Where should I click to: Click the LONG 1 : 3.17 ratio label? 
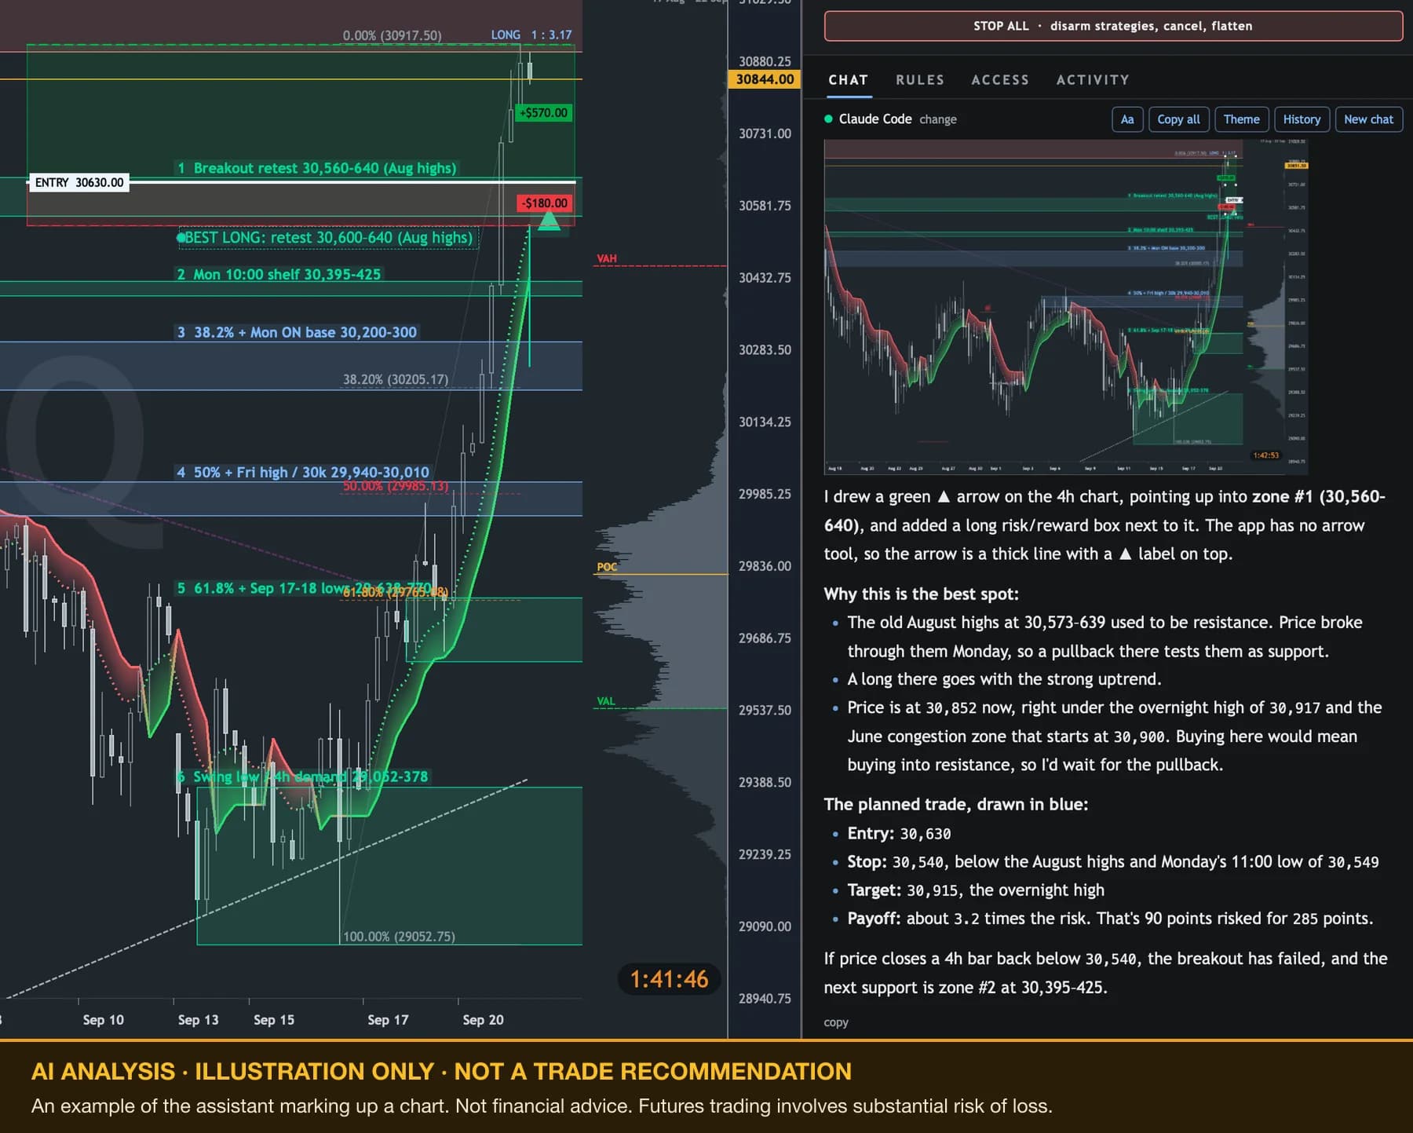[531, 35]
